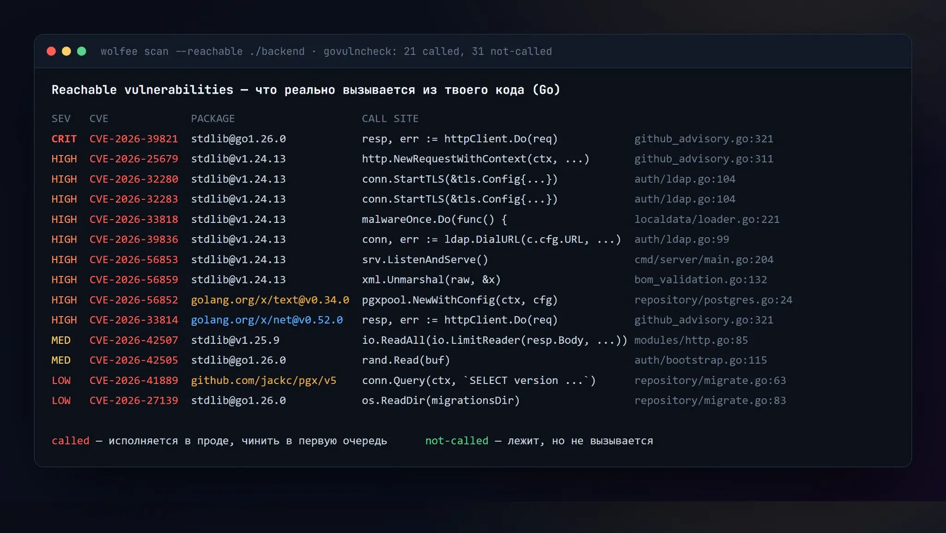Click the terminal title text 'wolfee scan --reachable ./backend'
The image size is (946, 533).
pos(203,51)
